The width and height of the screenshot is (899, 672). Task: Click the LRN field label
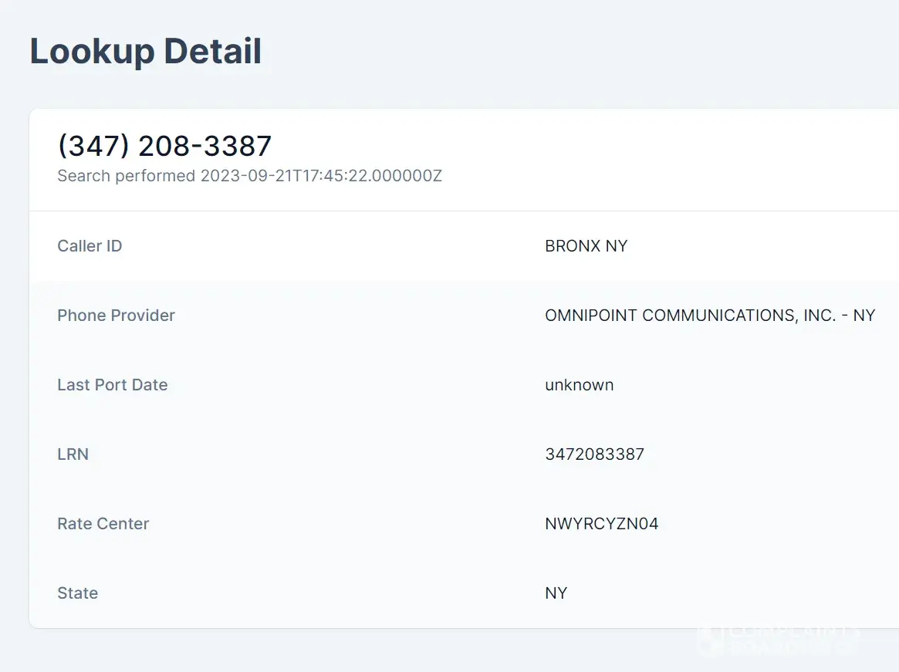[x=73, y=454]
